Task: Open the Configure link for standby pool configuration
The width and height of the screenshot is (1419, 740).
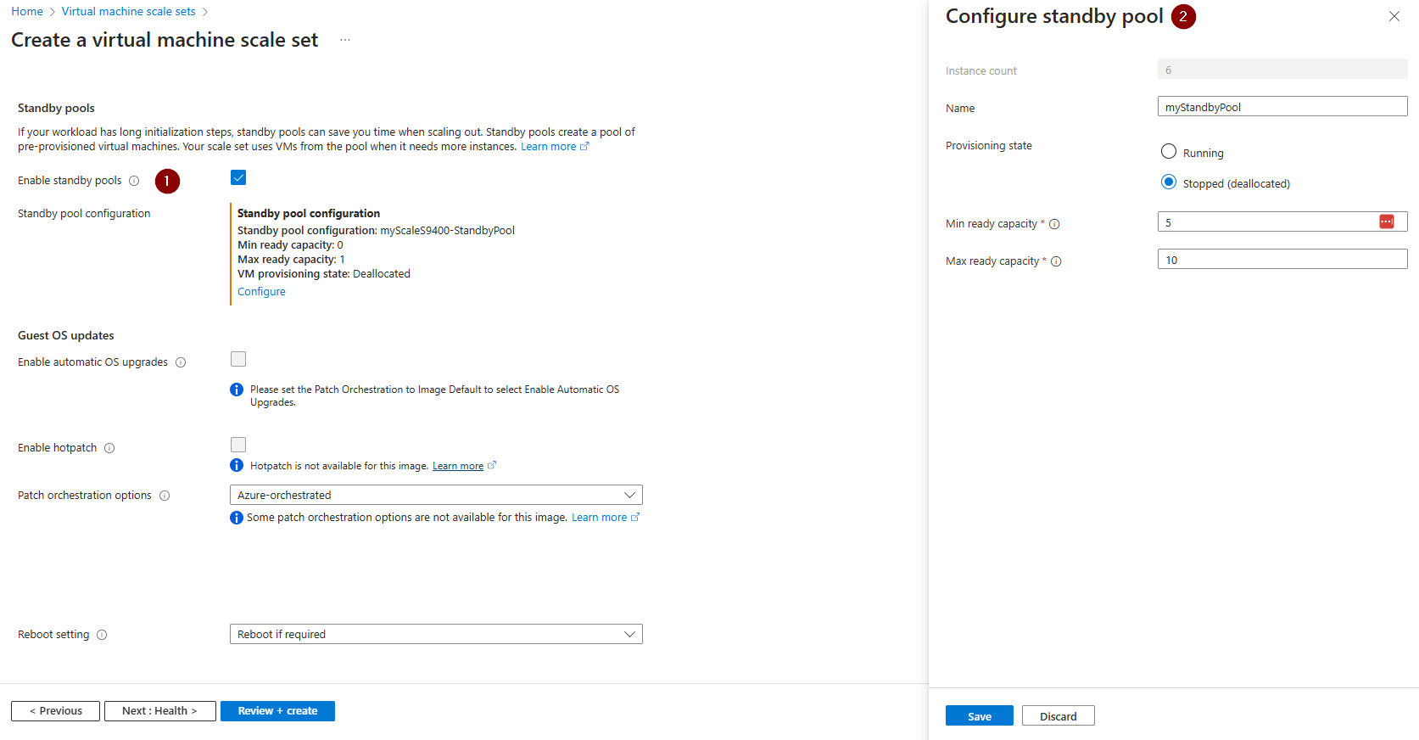Action: click(x=260, y=291)
